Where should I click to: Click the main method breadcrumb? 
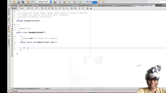pyautogui.click(x=46, y=89)
